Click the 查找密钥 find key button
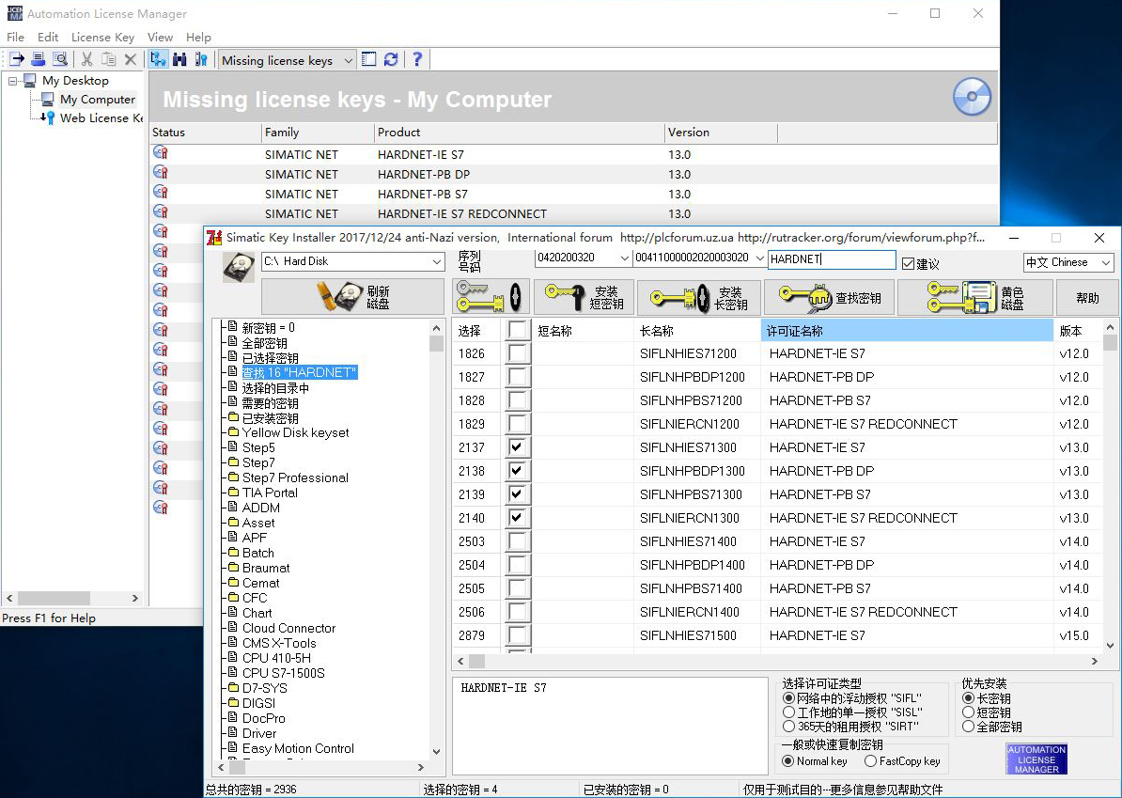 click(830, 297)
